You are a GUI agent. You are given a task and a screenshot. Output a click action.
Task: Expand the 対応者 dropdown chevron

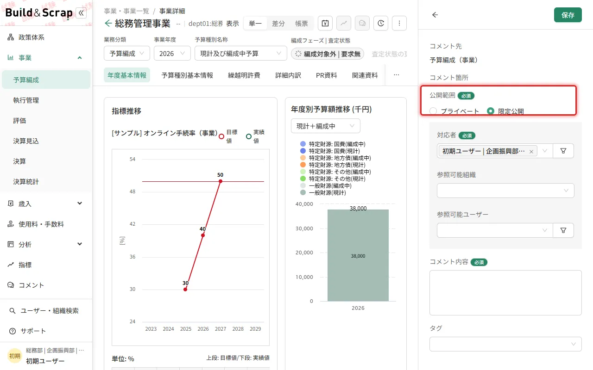pyautogui.click(x=545, y=151)
